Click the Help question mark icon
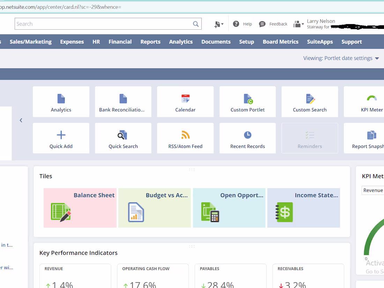The height and width of the screenshot is (288, 384). coord(235,24)
